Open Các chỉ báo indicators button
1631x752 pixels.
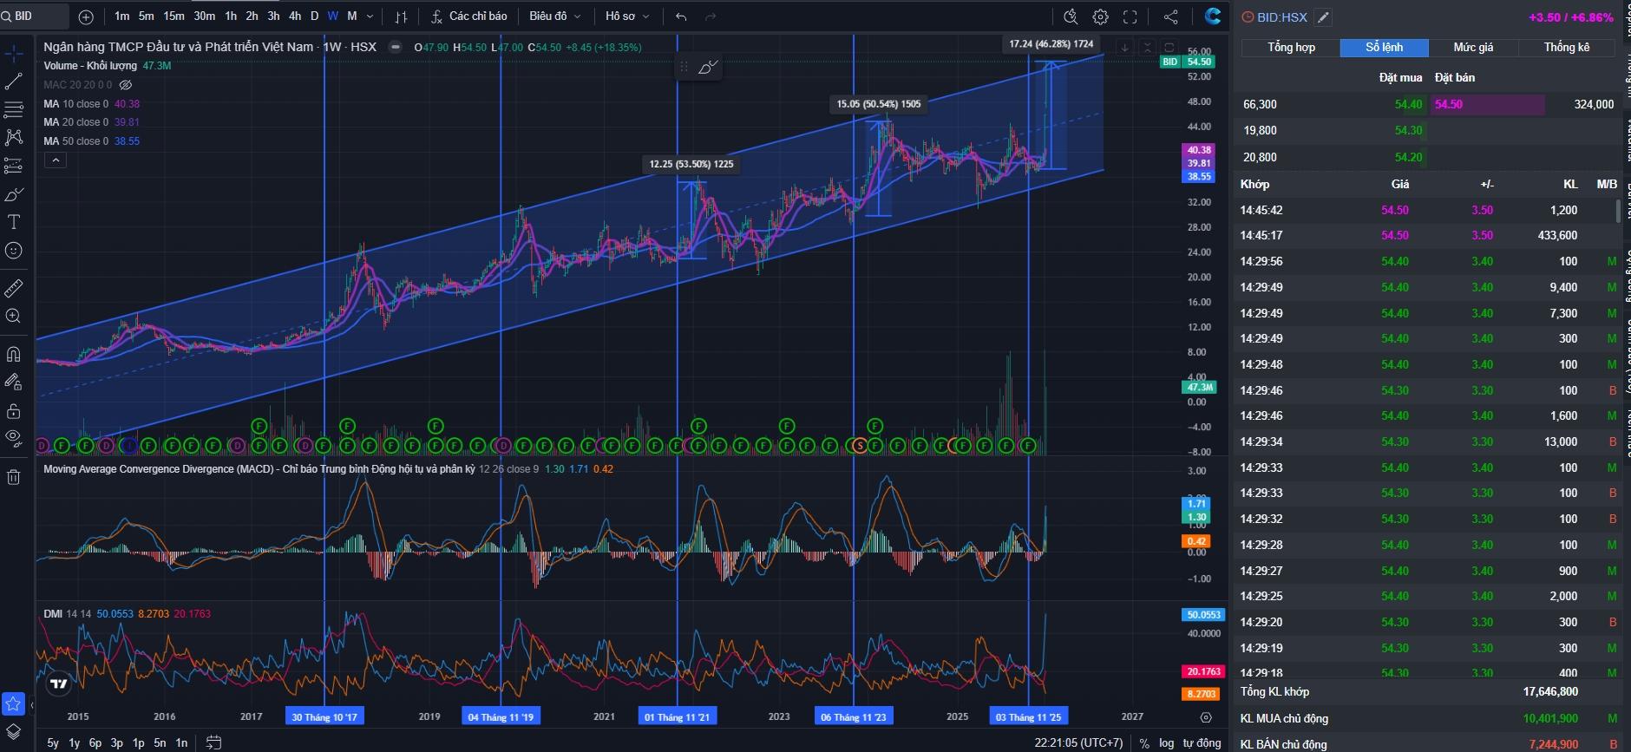coord(469,16)
